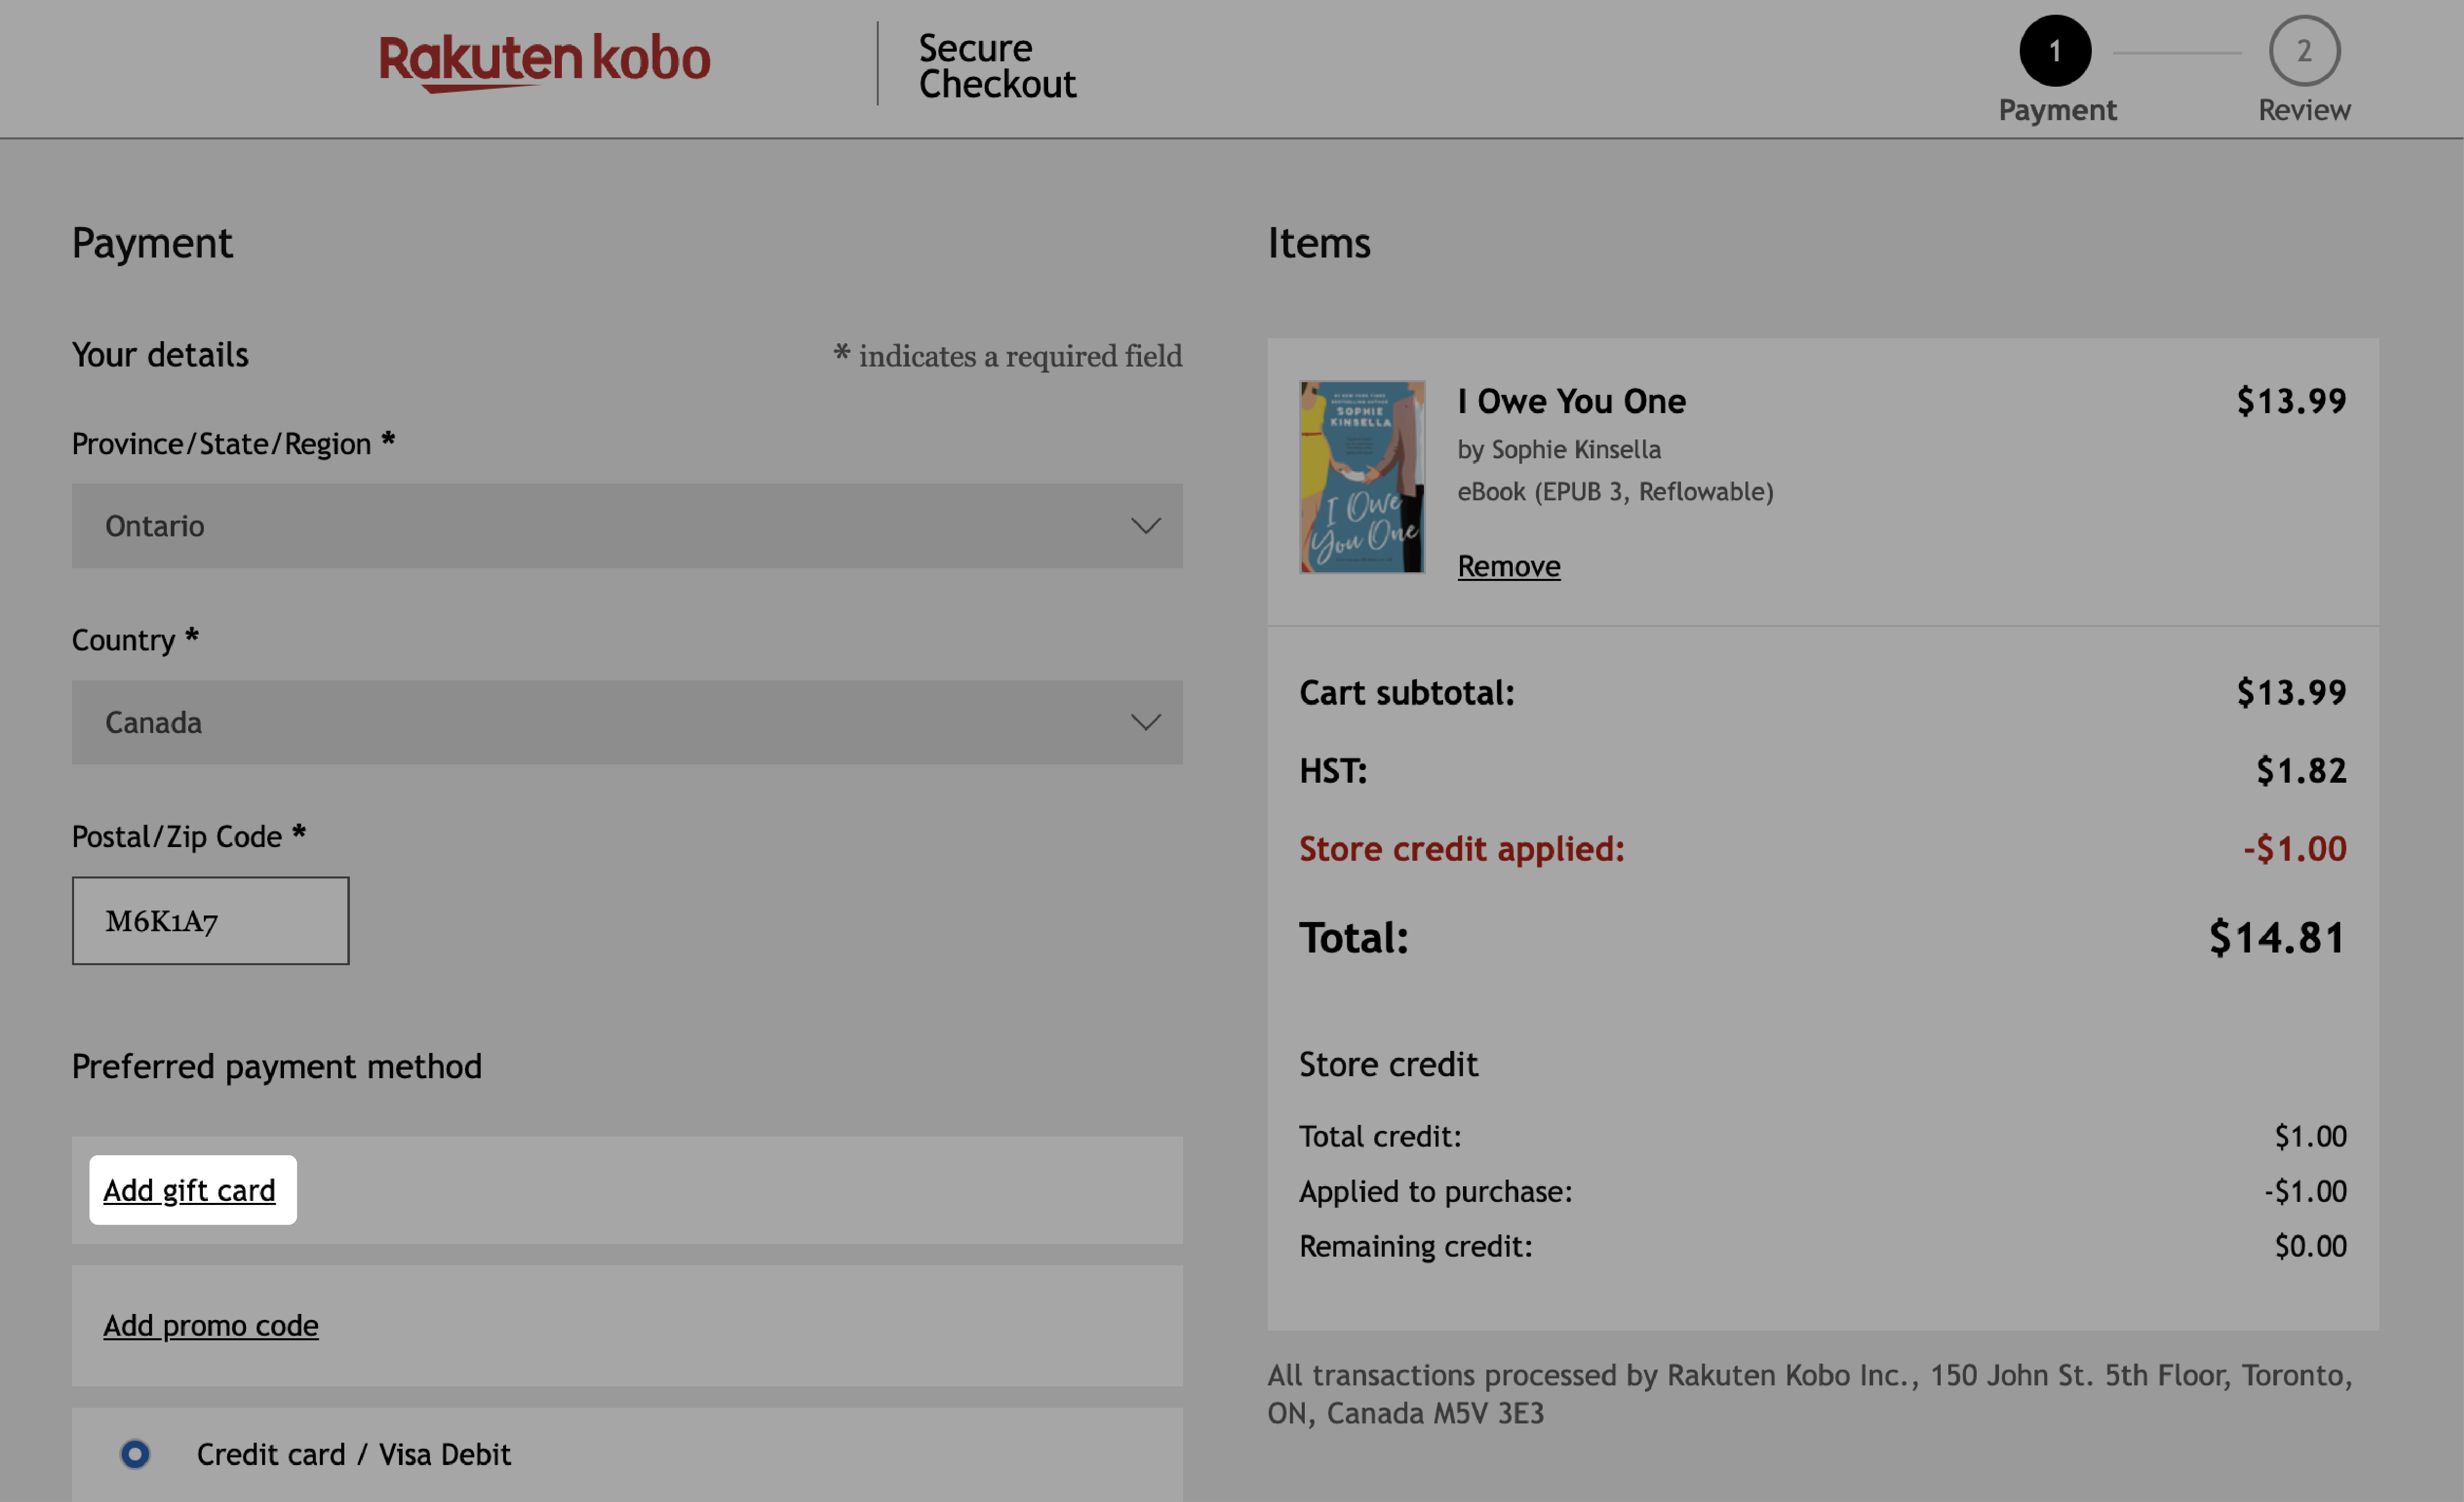This screenshot has width=2464, height=1502.
Task: Toggle the store credit applied checkbox
Action: 1461,848
